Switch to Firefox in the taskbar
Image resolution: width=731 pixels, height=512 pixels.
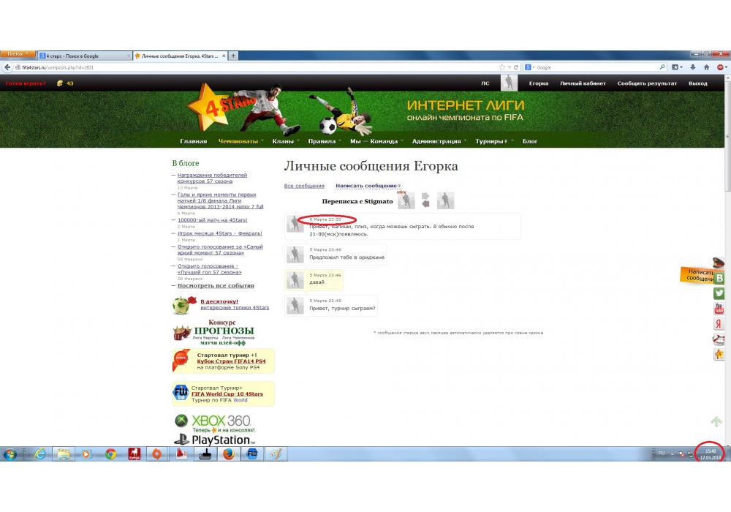click(x=228, y=453)
